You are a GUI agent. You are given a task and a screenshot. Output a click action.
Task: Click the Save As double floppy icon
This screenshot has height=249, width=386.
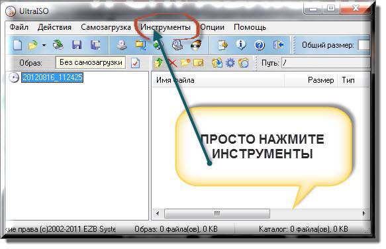pyautogui.click(x=95, y=45)
